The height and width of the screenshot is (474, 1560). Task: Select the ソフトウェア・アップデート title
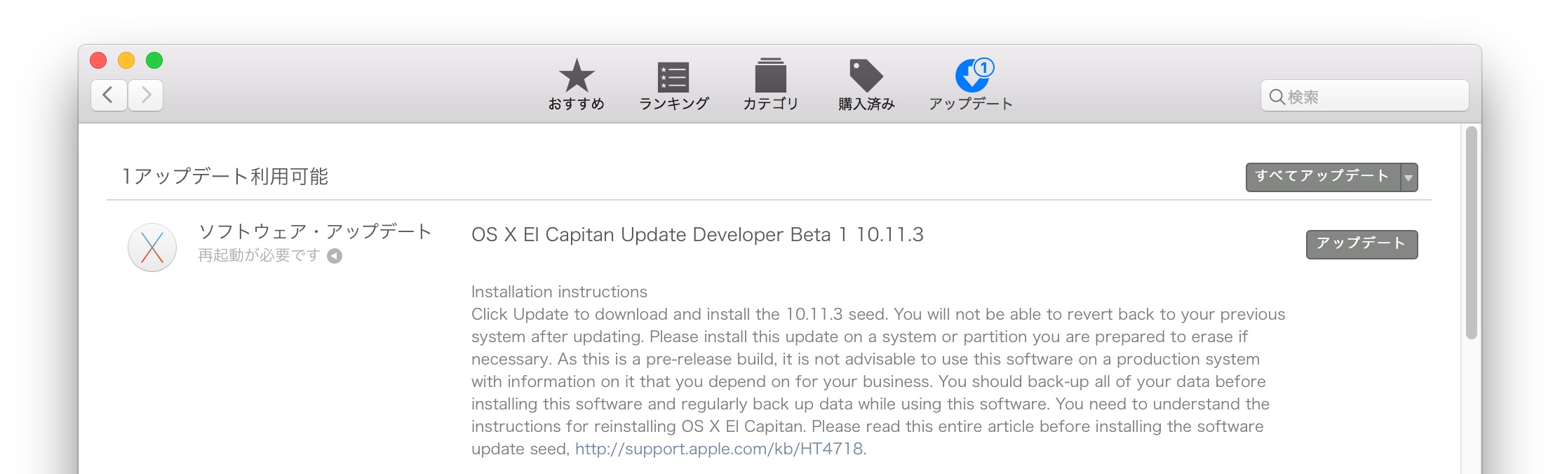pos(315,231)
